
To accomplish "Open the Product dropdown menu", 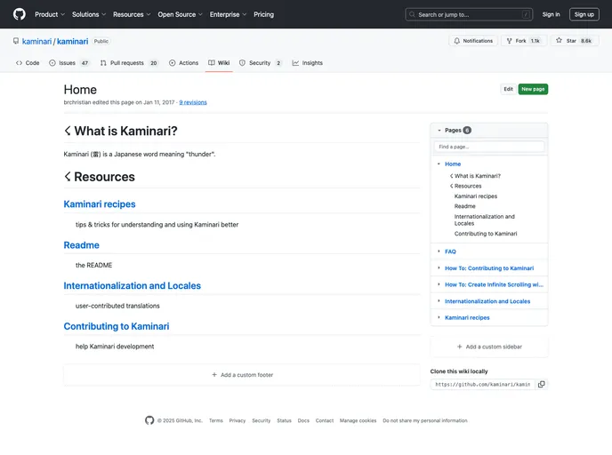I will (49, 14).
